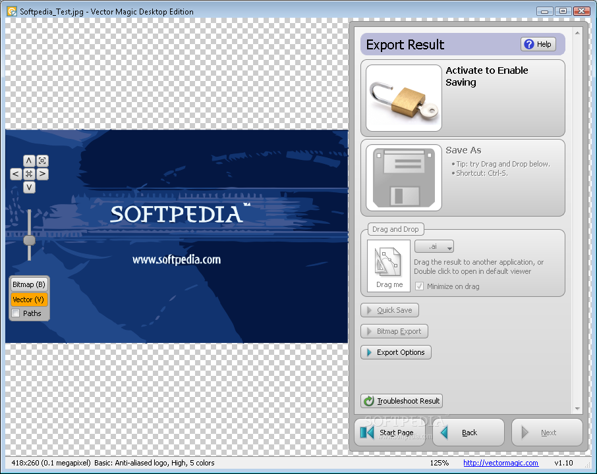Screen dimensions: 597x474
Task: Adjust the zoom slider handle
Action: click(x=29, y=240)
